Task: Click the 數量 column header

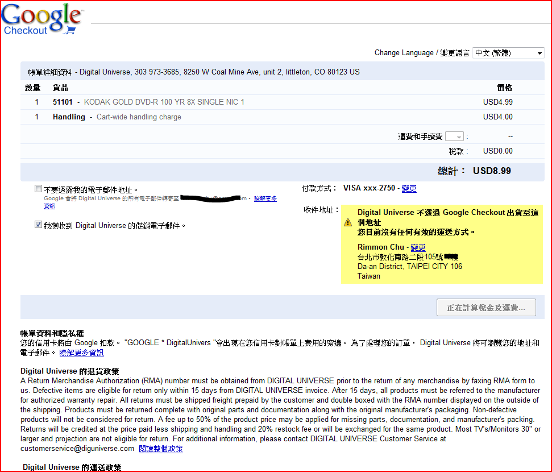Action: pos(33,88)
